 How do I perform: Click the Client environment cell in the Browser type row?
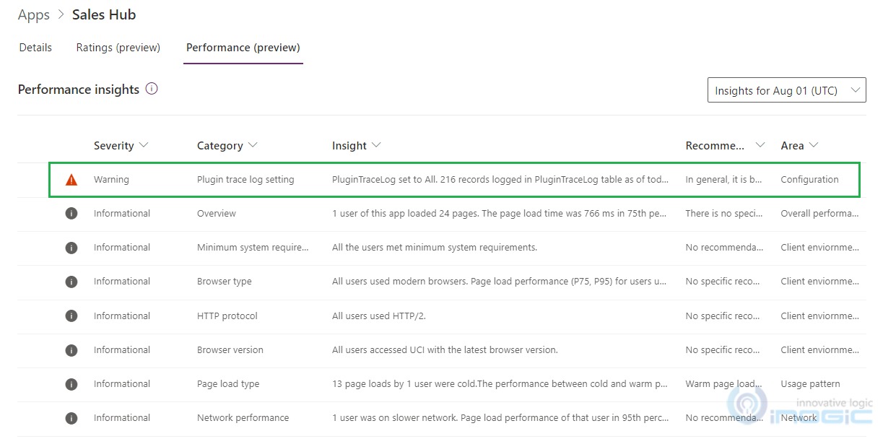coord(820,282)
